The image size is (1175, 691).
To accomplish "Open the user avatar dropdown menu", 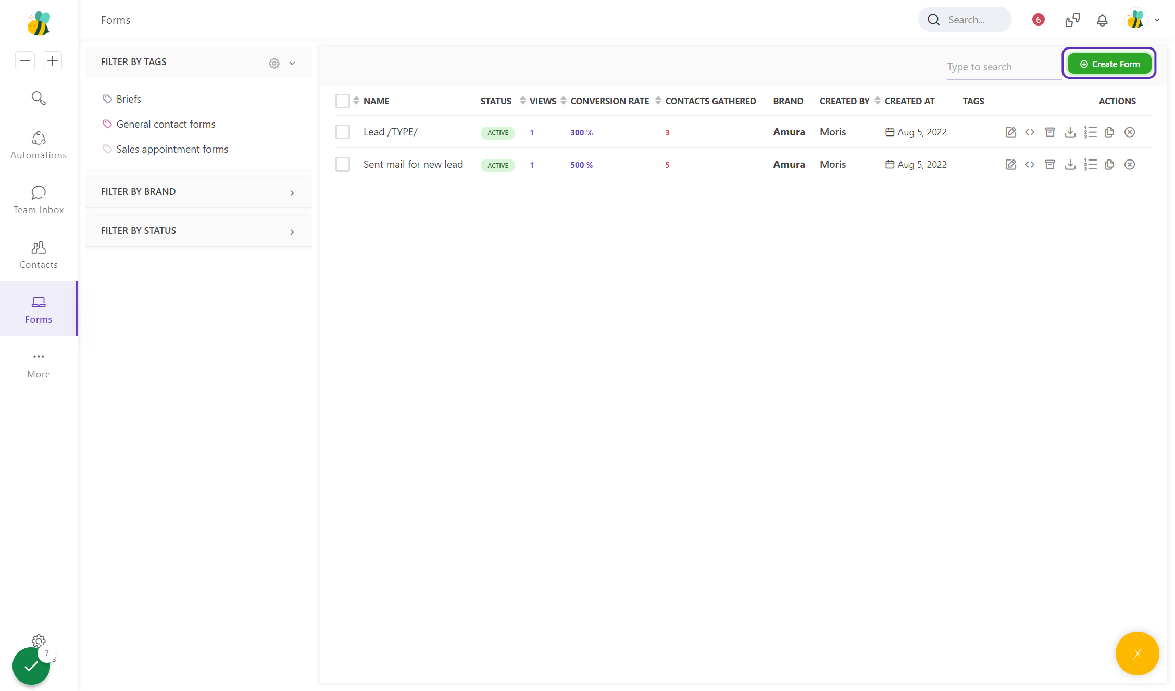I will click(1143, 20).
